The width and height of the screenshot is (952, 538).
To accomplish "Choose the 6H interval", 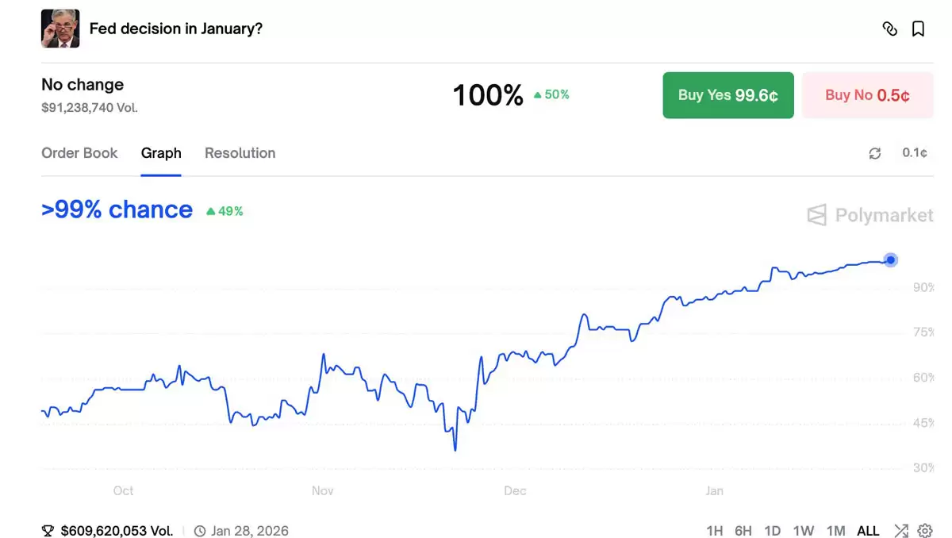I will (x=743, y=531).
